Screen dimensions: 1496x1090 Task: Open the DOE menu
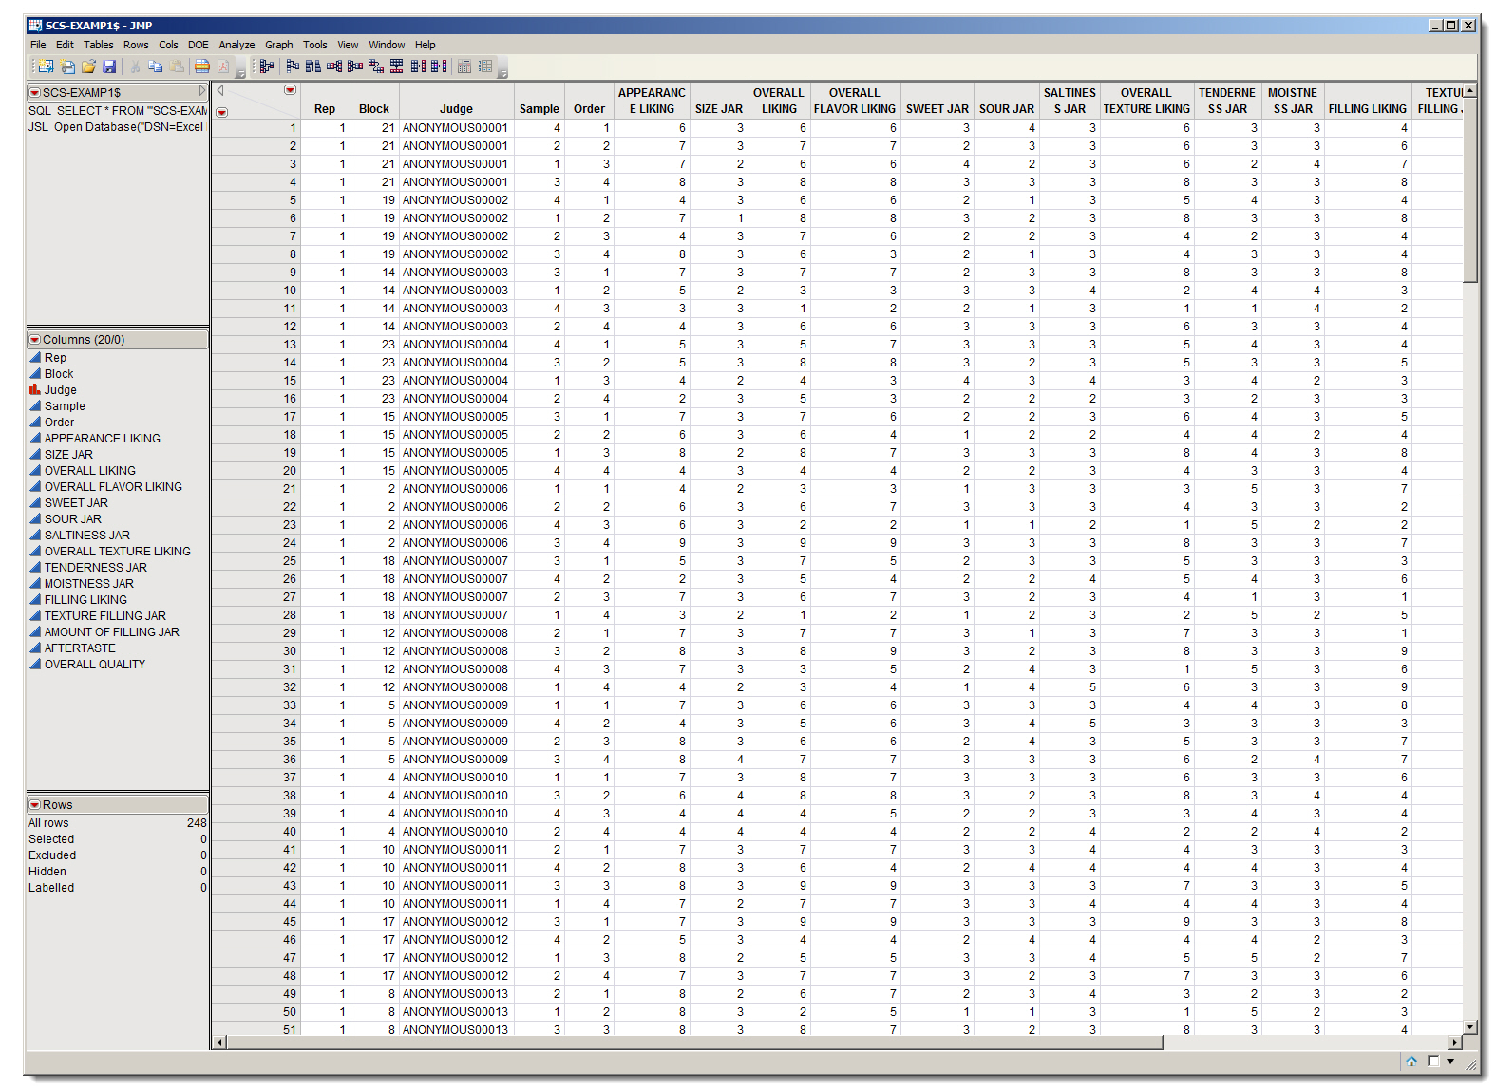(198, 45)
